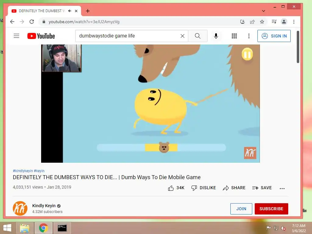The height and width of the screenshot is (234, 312).
Task: Open Kindly Keyin channel name link
Action: [44, 206]
